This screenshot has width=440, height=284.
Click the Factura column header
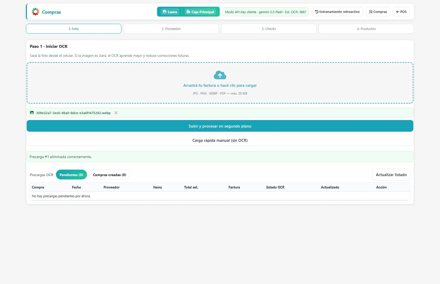(x=234, y=187)
